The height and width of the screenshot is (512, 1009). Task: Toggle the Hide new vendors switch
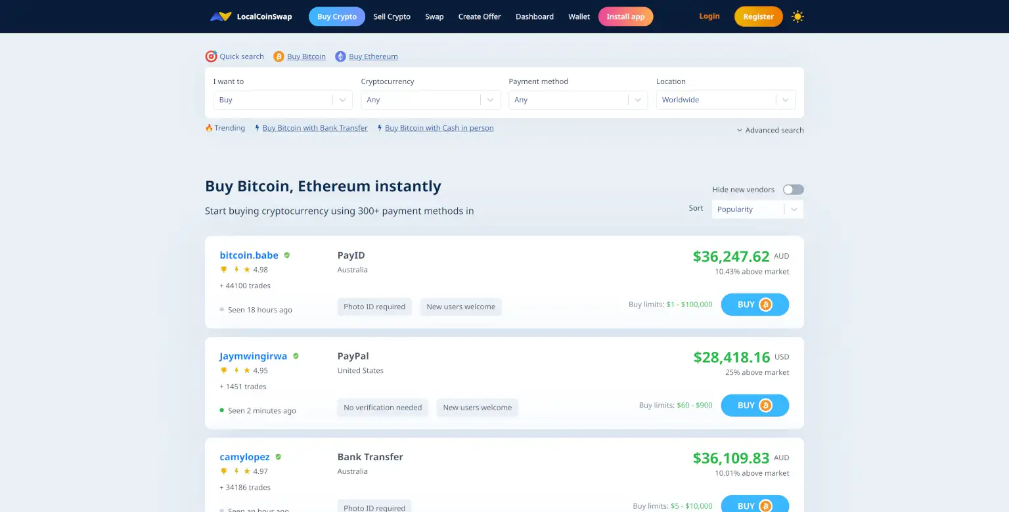(793, 190)
